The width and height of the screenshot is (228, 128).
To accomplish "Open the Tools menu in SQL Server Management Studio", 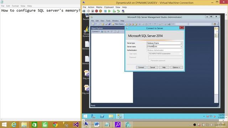I will pos(108,21).
